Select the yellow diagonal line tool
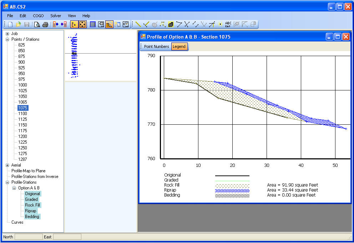The width and height of the screenshot is (354, 243). pos(138,24)
